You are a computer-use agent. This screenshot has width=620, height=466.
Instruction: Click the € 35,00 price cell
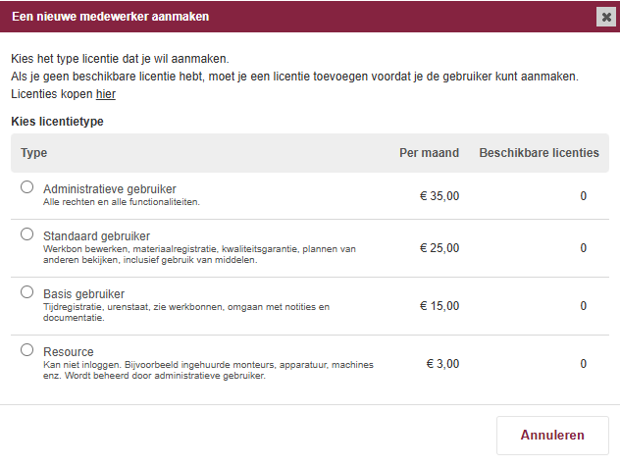pos(439,196)
